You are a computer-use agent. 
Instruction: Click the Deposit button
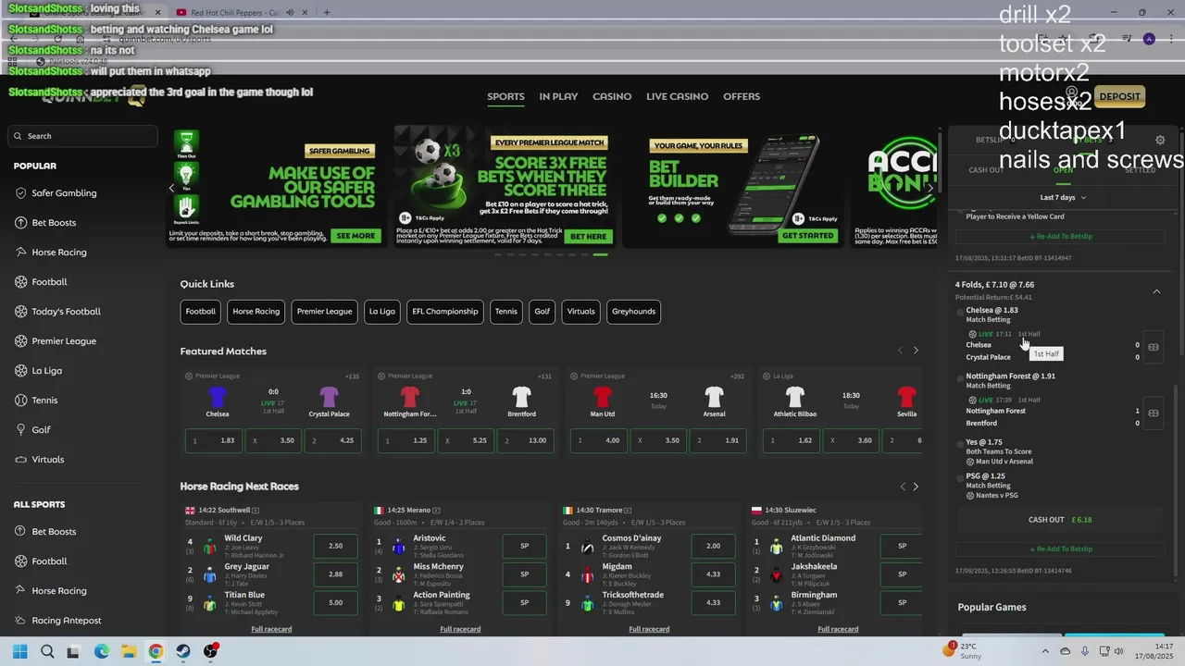(x=1119, y=96)
